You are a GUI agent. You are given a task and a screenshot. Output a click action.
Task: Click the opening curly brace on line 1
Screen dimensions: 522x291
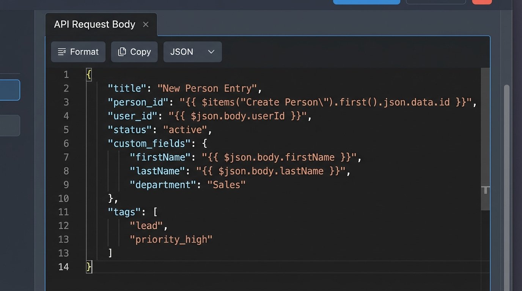[89, 75]
